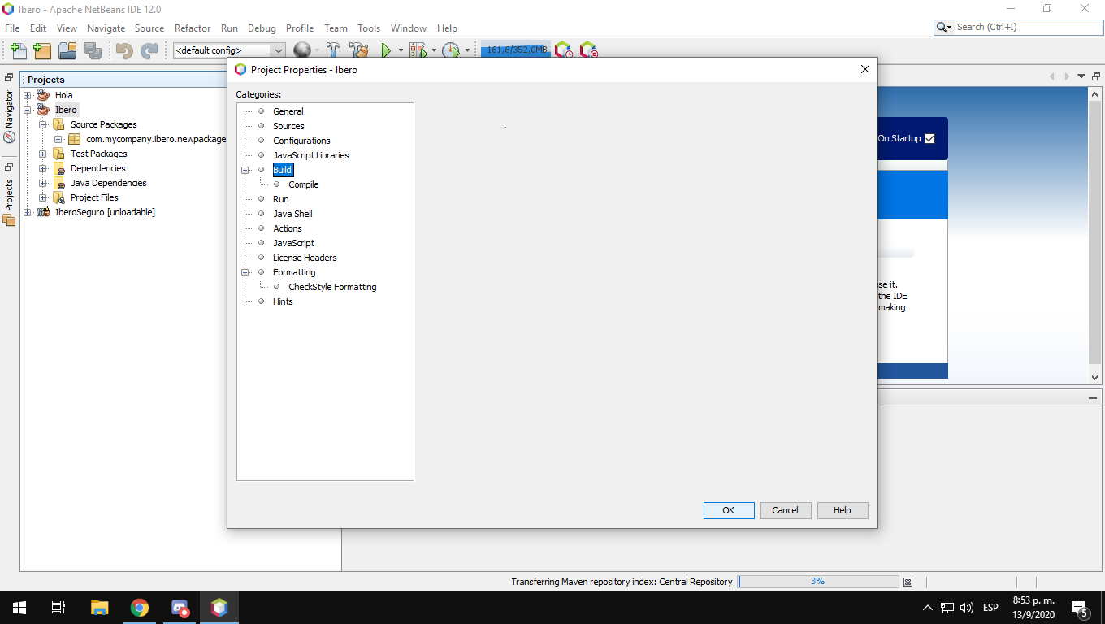Viewport: 1105px width, 624px height.
Task: Open the Tools menu
Action: tap(369, 28)
